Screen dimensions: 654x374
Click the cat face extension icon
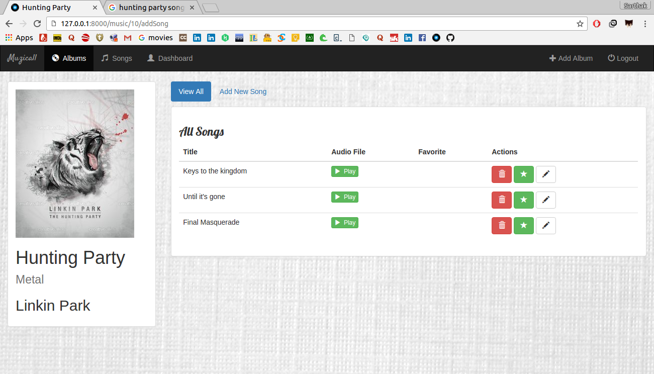click(x=629, y=24)
